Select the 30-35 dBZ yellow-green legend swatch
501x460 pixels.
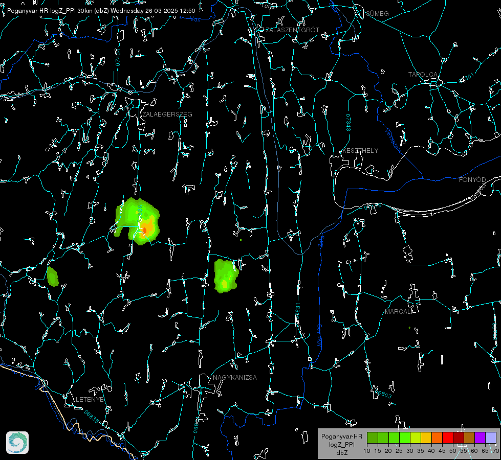416,438
